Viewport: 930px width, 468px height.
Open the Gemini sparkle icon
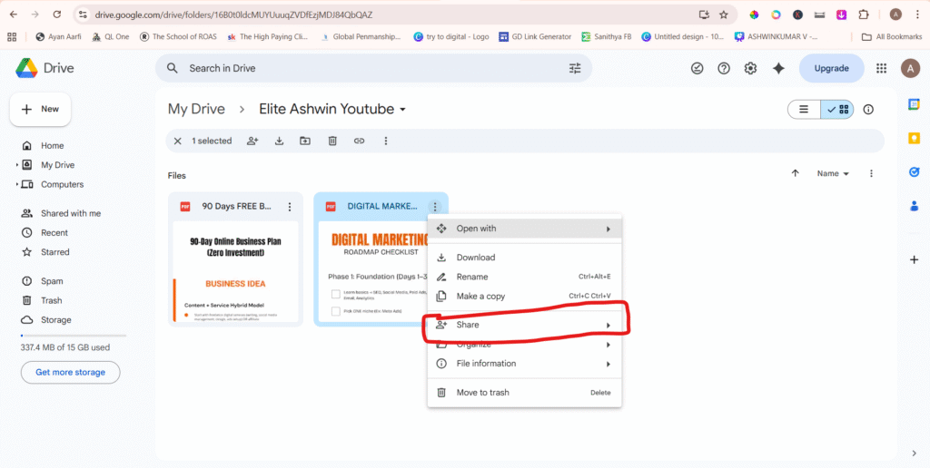(x=777, y=68)
